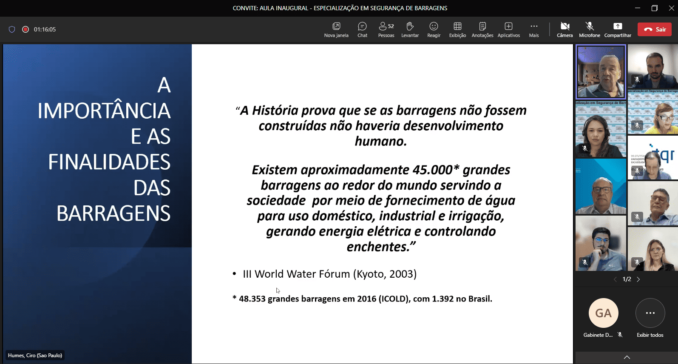Toggle the Câmera on
The height and width of the screenshot is (364, 678).
[x=565, y=29]
